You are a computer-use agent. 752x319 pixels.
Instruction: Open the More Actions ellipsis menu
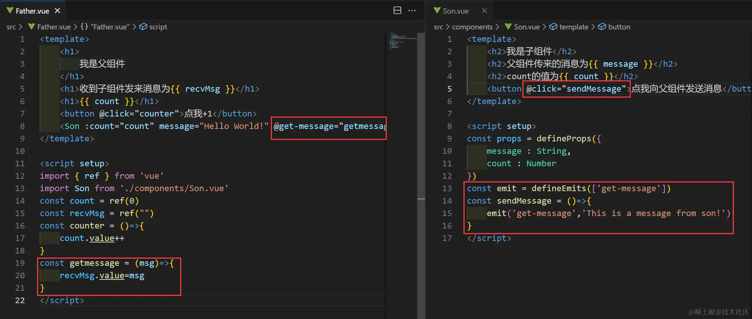[412, 11]
